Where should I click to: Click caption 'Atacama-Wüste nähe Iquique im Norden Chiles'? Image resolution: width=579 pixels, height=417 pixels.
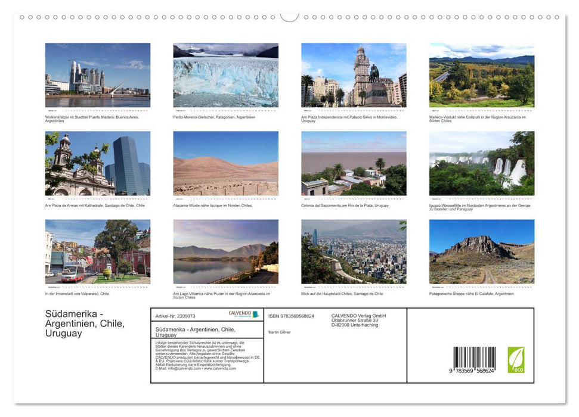point(212,205)
